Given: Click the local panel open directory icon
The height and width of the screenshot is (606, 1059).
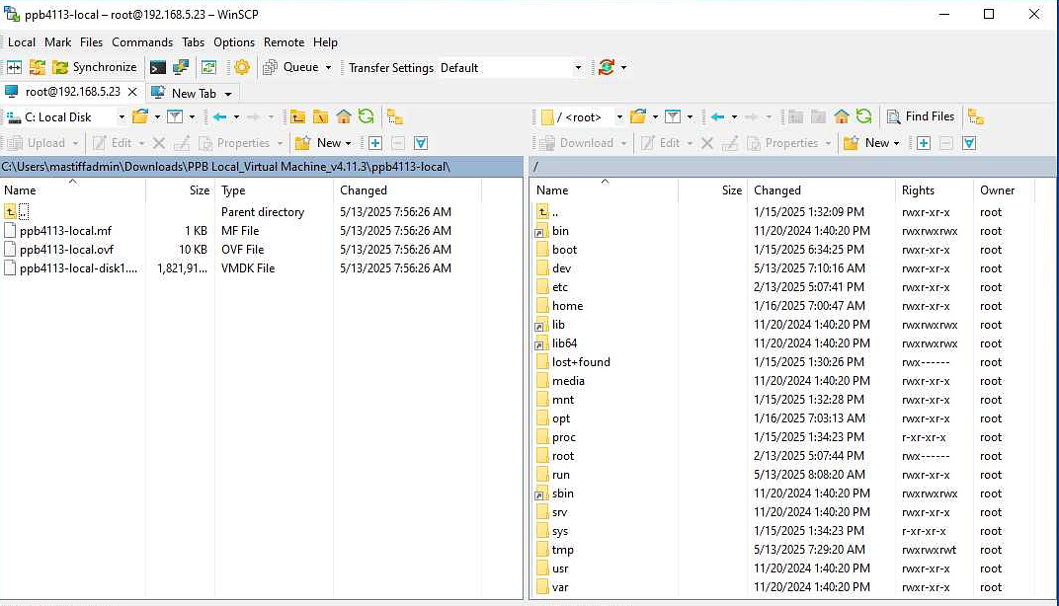Looking at the screenshot, I should pos(140,116).
